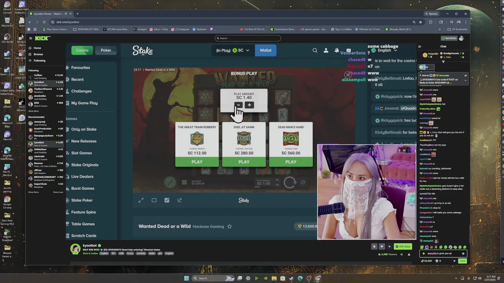Follow heart icon for kyootbot

[x=382, y=246]
